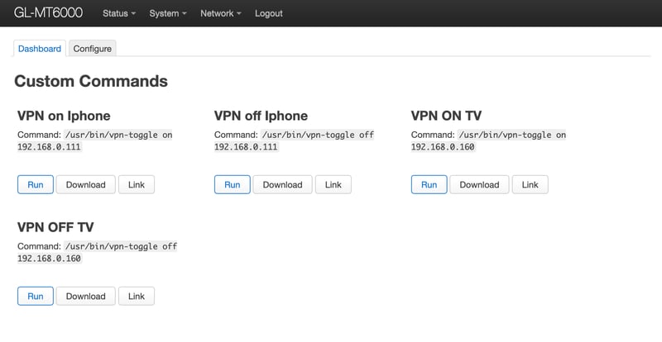Run the VPN OFF TV command
Viewport: 662px width, 342px height.
36,296
